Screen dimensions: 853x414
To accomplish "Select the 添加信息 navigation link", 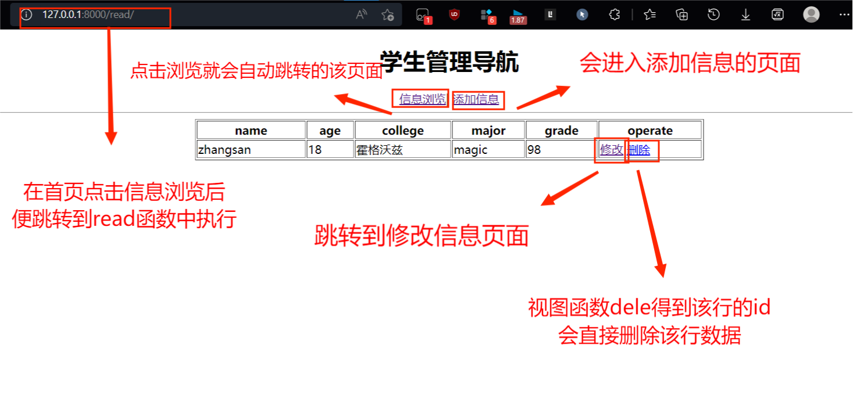I will [477, 99].
